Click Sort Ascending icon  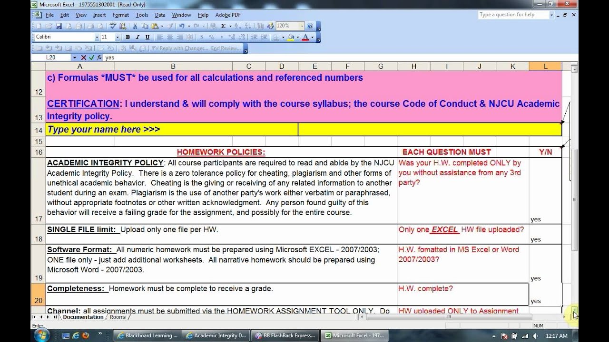point(237,26)
